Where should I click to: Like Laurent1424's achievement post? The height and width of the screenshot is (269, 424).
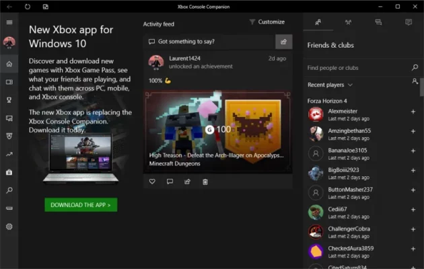tap(152, 182)
